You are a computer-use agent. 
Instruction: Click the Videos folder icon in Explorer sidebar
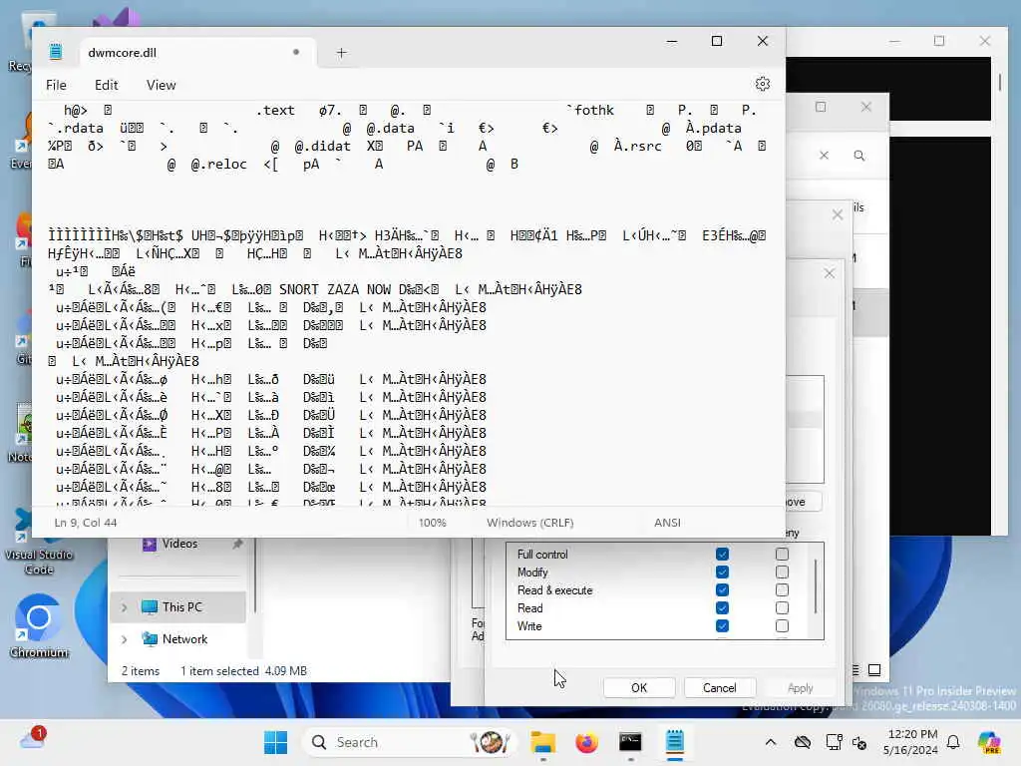[150, 544]
